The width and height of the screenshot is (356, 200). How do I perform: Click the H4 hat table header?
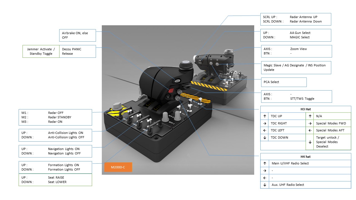tap(306, 157)
